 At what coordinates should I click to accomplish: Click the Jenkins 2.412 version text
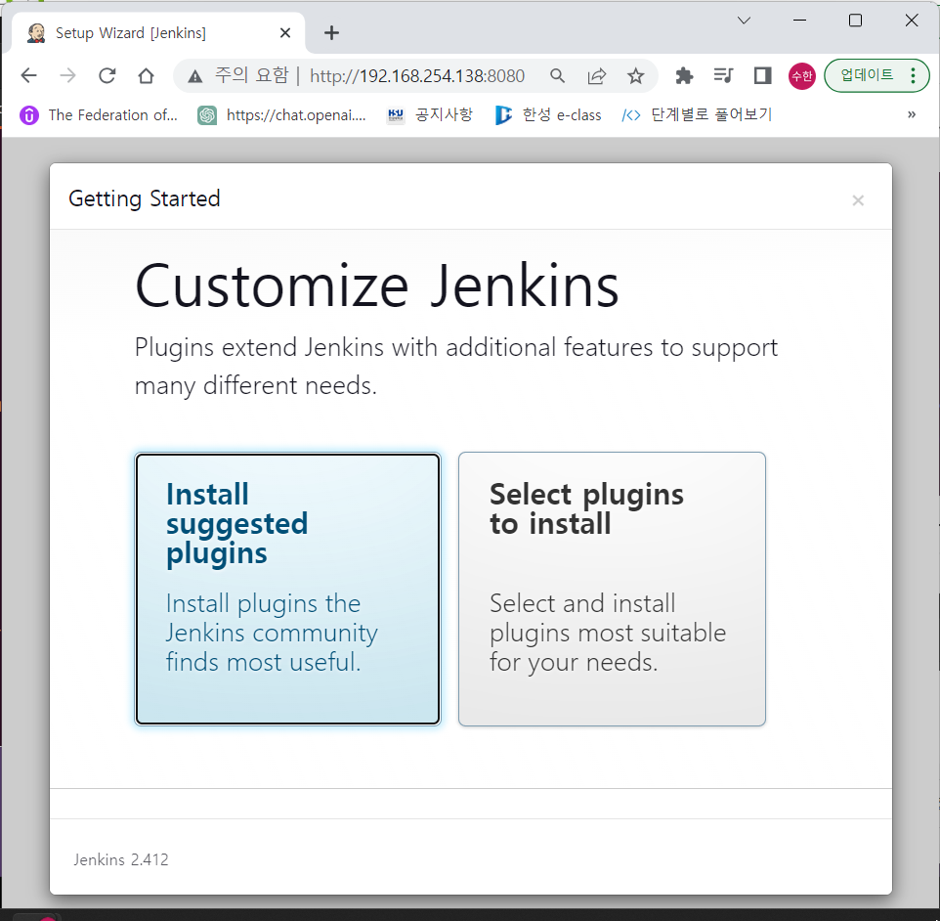pos(121,859)
